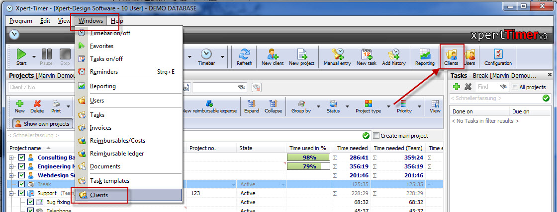Image resolution: width=557 pixels, height=212 pixels.
Task: Click the green New plus in Projects toolbar
Action: (20, 106)
